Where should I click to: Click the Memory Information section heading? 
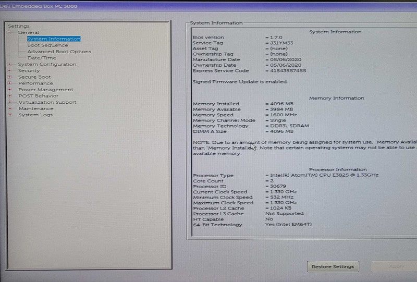(x=336, y=98)
